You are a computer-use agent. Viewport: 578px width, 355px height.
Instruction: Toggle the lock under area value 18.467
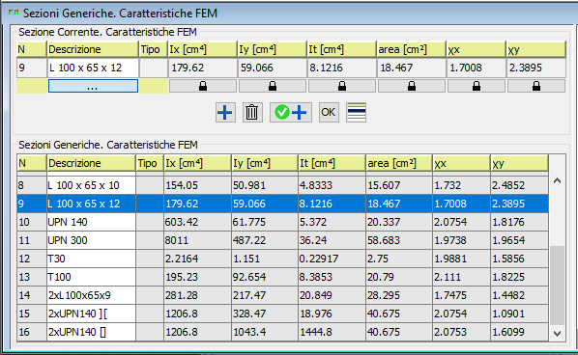tap(412, 86)
